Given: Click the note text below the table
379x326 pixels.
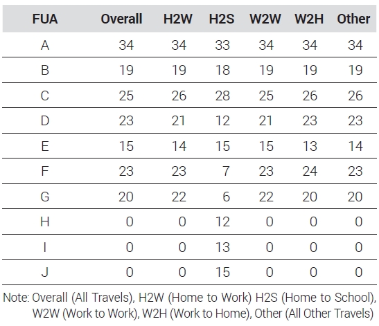Looking at the screenshot, I should 190,305.
